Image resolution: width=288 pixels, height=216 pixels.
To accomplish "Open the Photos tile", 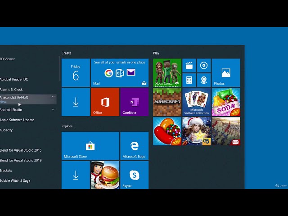I will click(226, 73).
